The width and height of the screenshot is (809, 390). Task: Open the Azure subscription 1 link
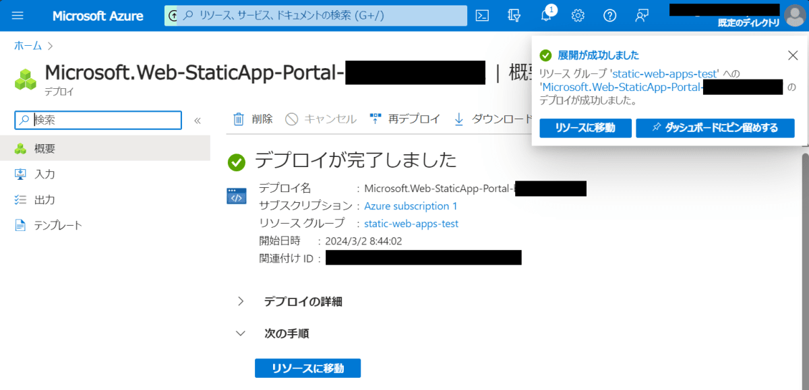pyautogui.click(x=411, y=206)
